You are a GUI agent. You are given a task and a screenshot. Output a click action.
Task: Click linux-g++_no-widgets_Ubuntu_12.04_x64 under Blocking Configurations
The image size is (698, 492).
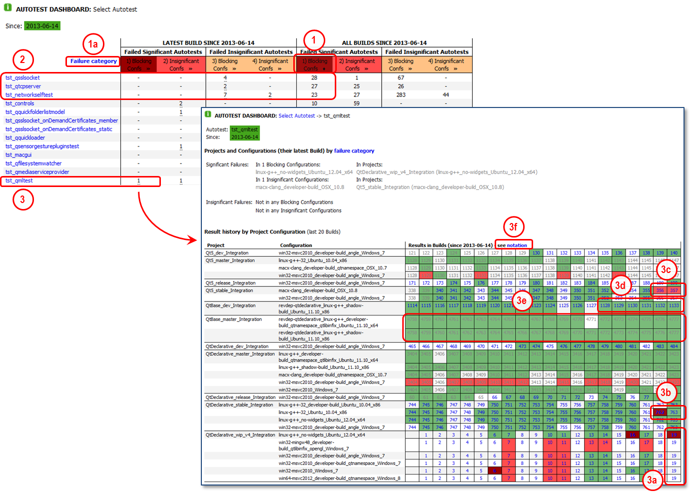click(x=304, y=172)
